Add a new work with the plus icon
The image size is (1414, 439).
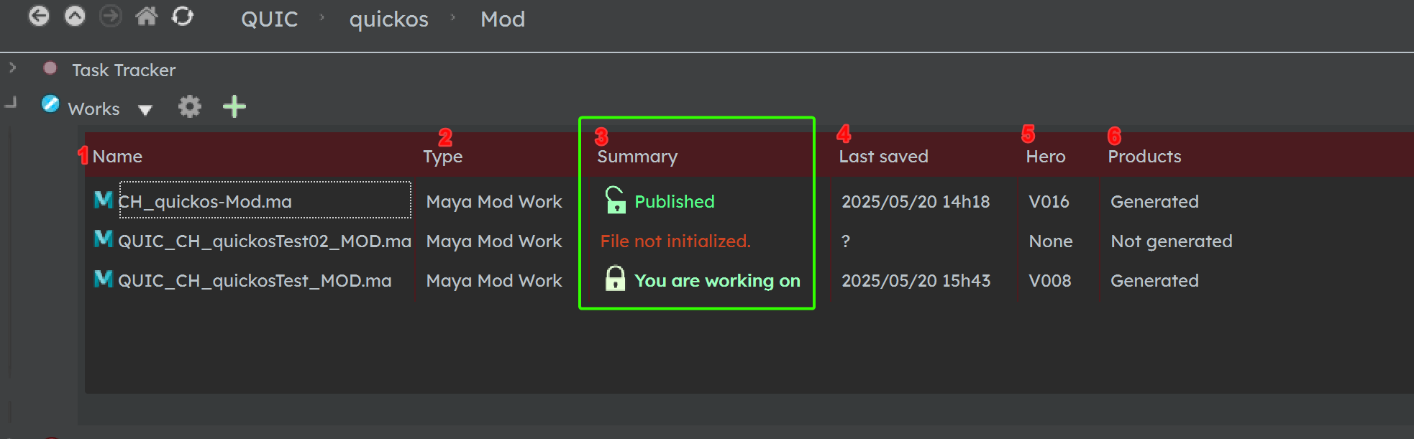point(234,107)
